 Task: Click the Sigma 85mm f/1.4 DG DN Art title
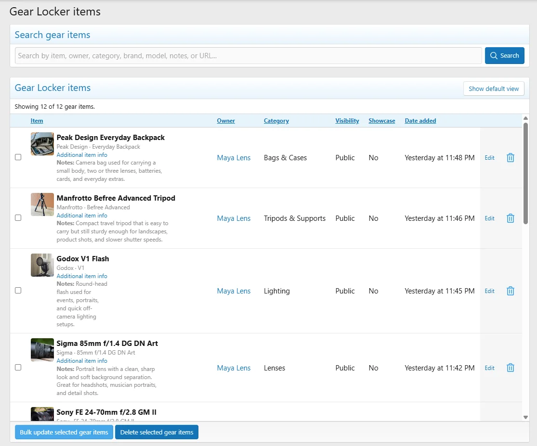point(107,344)
